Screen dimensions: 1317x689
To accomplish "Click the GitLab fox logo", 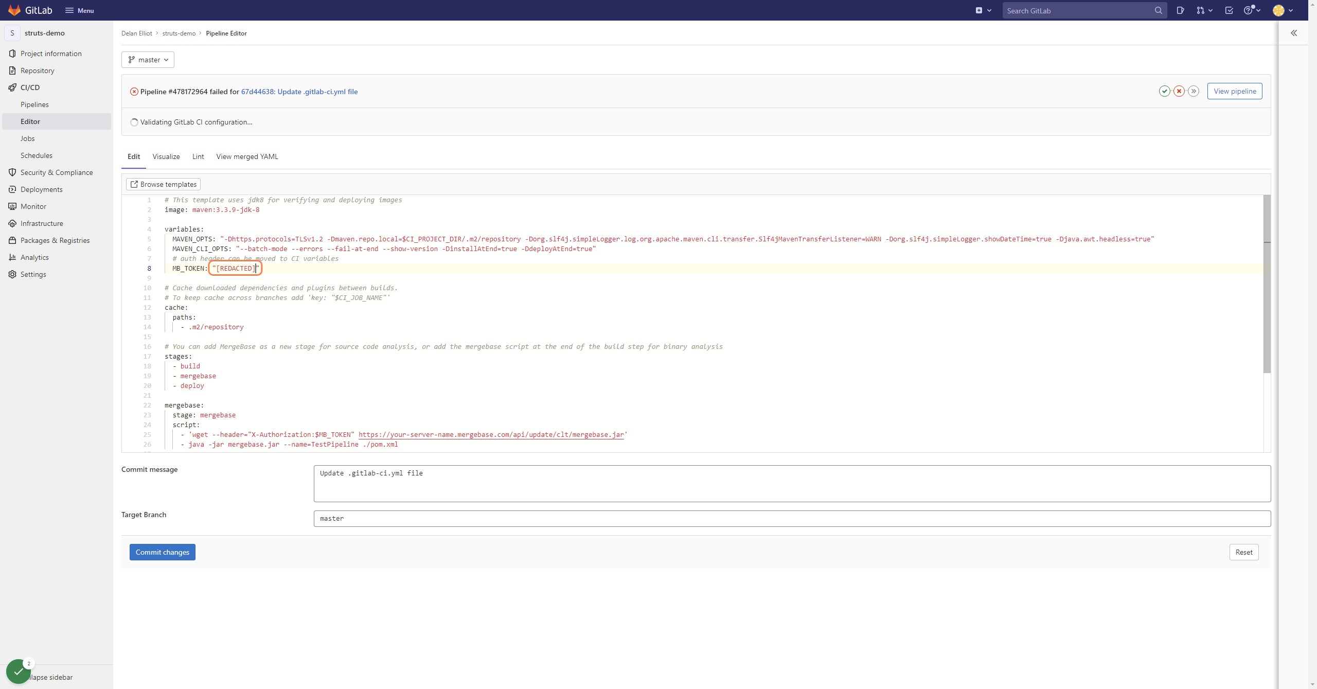I will tap(14, 10).
